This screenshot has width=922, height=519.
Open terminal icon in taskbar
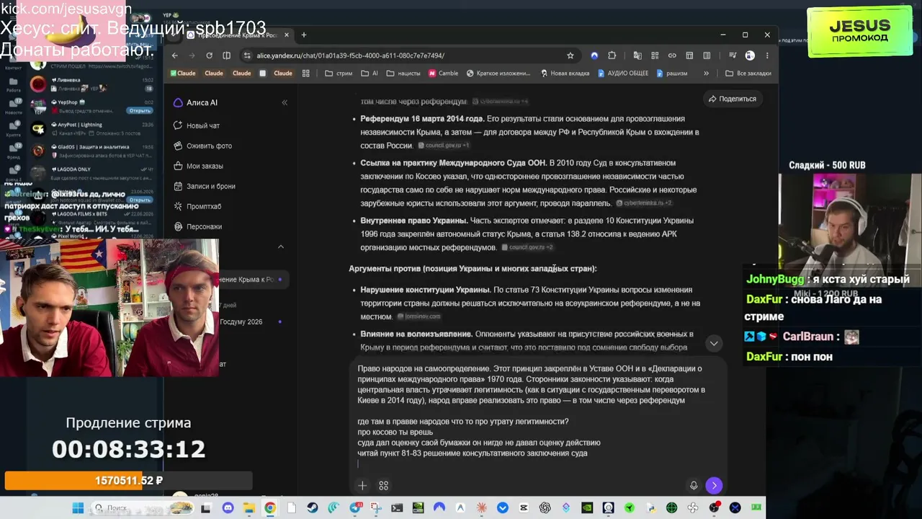(x=397, y=508)
